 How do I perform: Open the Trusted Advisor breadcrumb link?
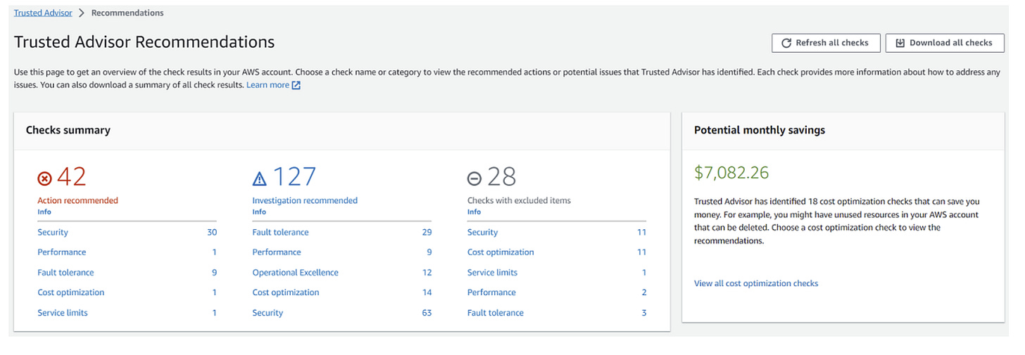pyautogui.click(x=43, y=13)
